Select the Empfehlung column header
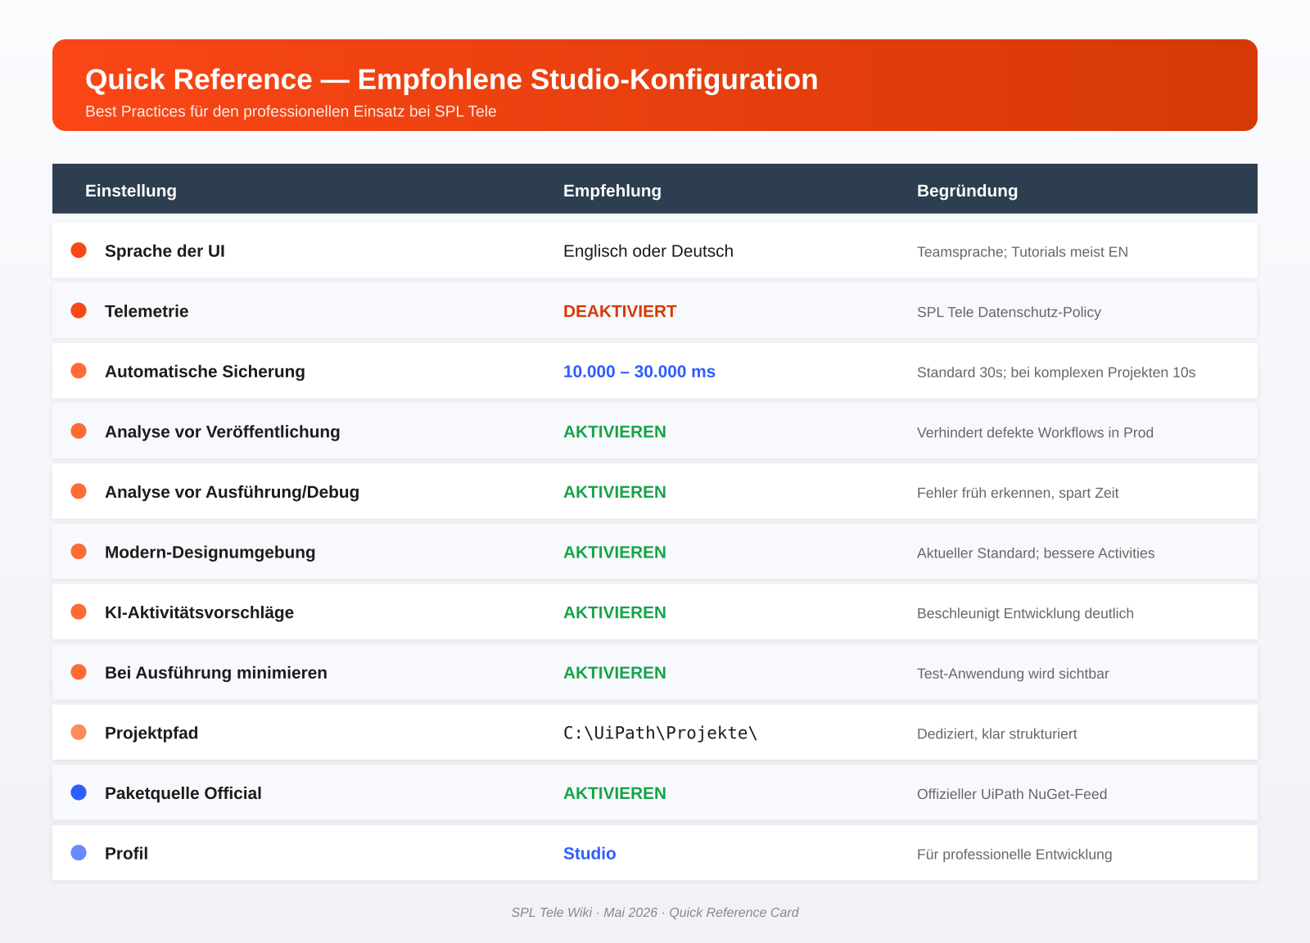Viewport: 1310px width, 943px height. click(x=612, y=191)
